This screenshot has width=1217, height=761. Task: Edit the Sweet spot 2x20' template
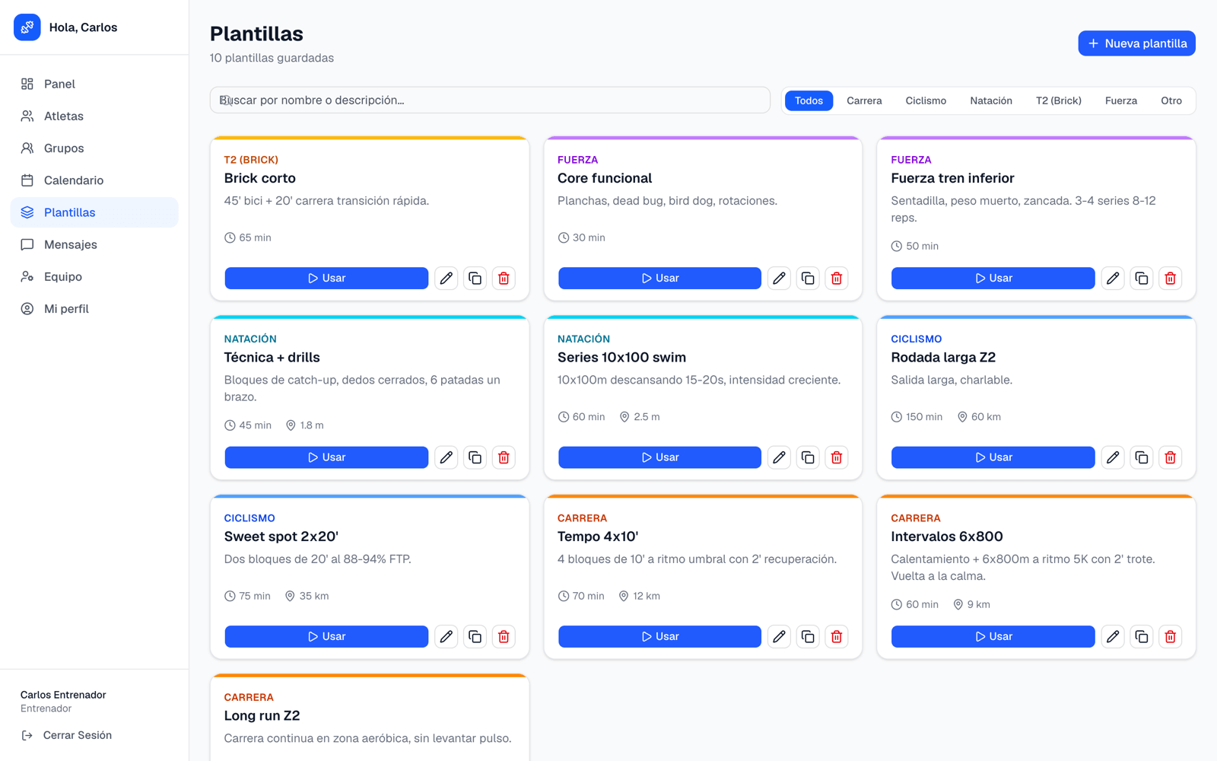[x=446, y=636]
